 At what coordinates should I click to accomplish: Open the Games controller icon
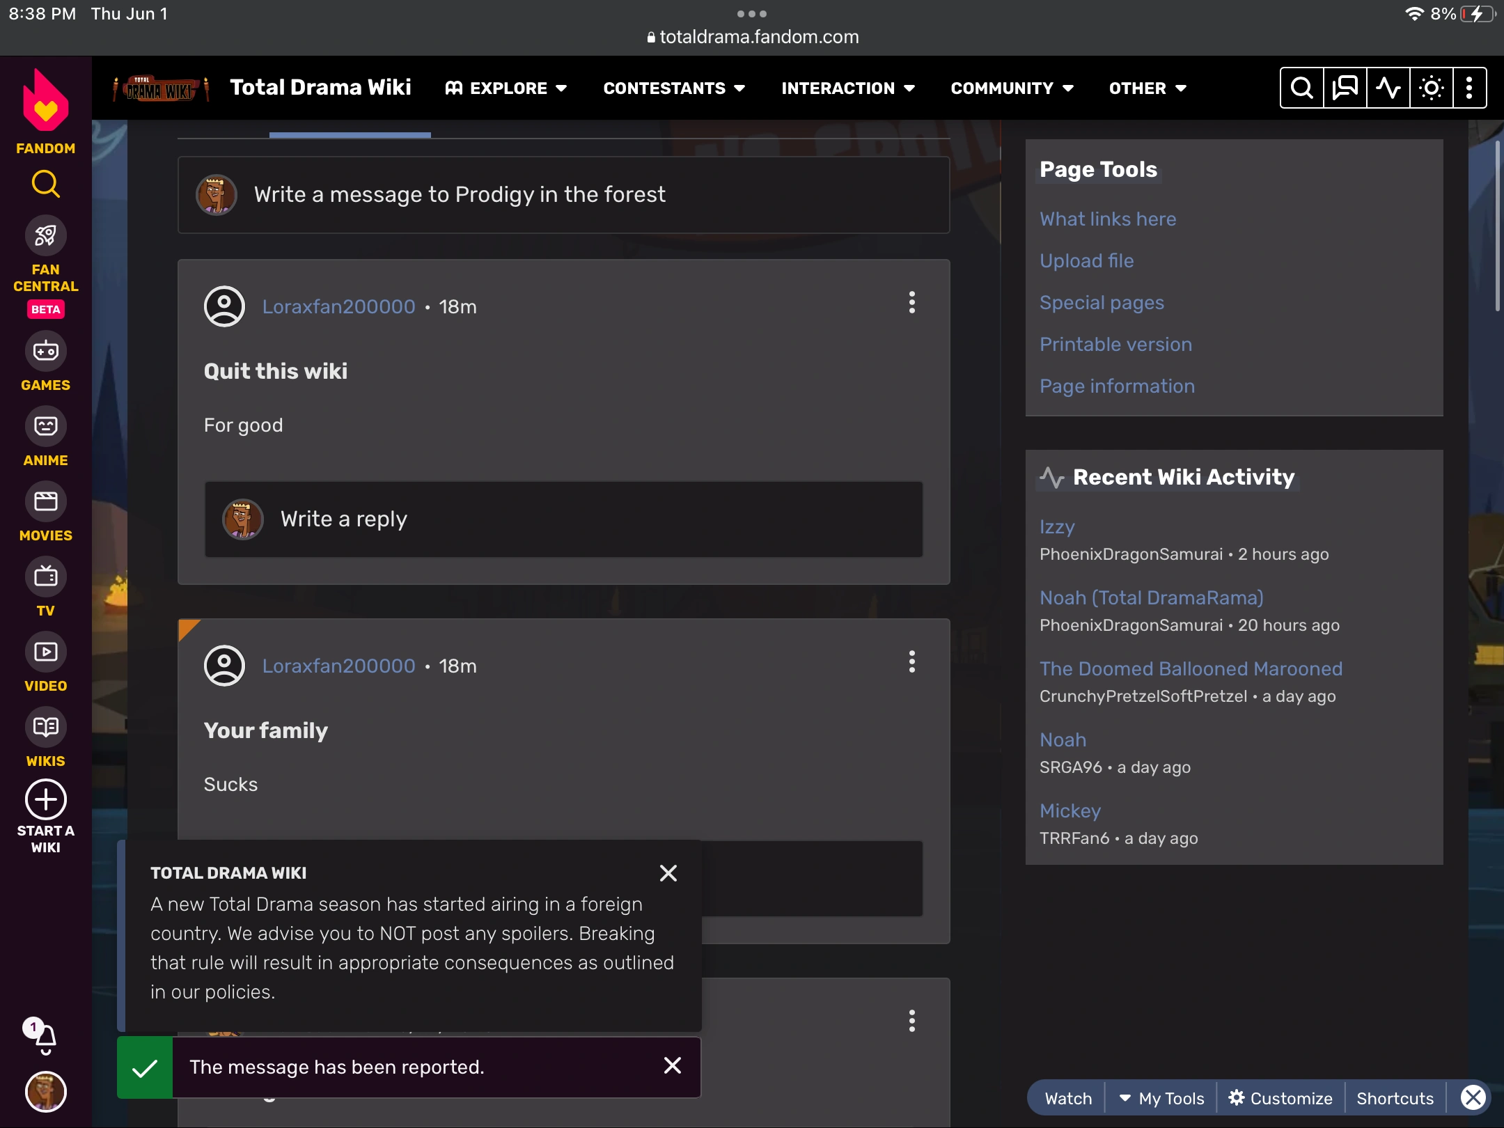(x=45, y=352)
